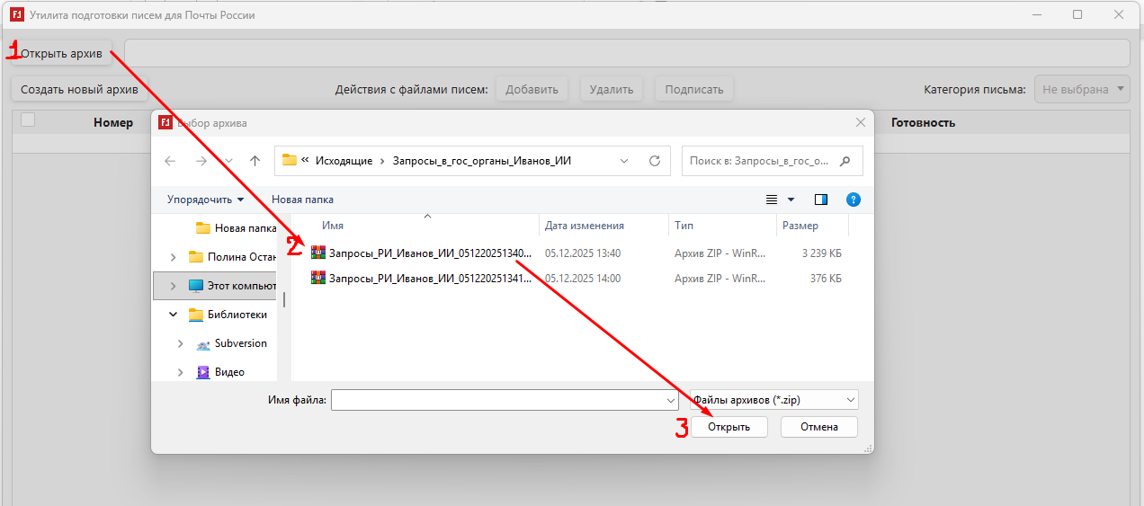Open file dialog help question icon
The width and height of the screenshot is (1144, 506).
tap(854, 200)
